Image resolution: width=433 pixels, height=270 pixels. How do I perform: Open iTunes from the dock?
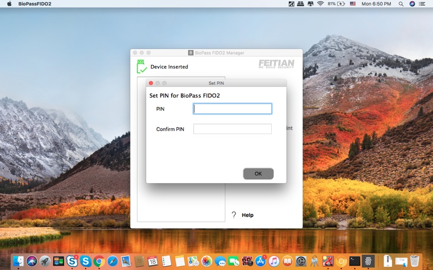point(274,261)
